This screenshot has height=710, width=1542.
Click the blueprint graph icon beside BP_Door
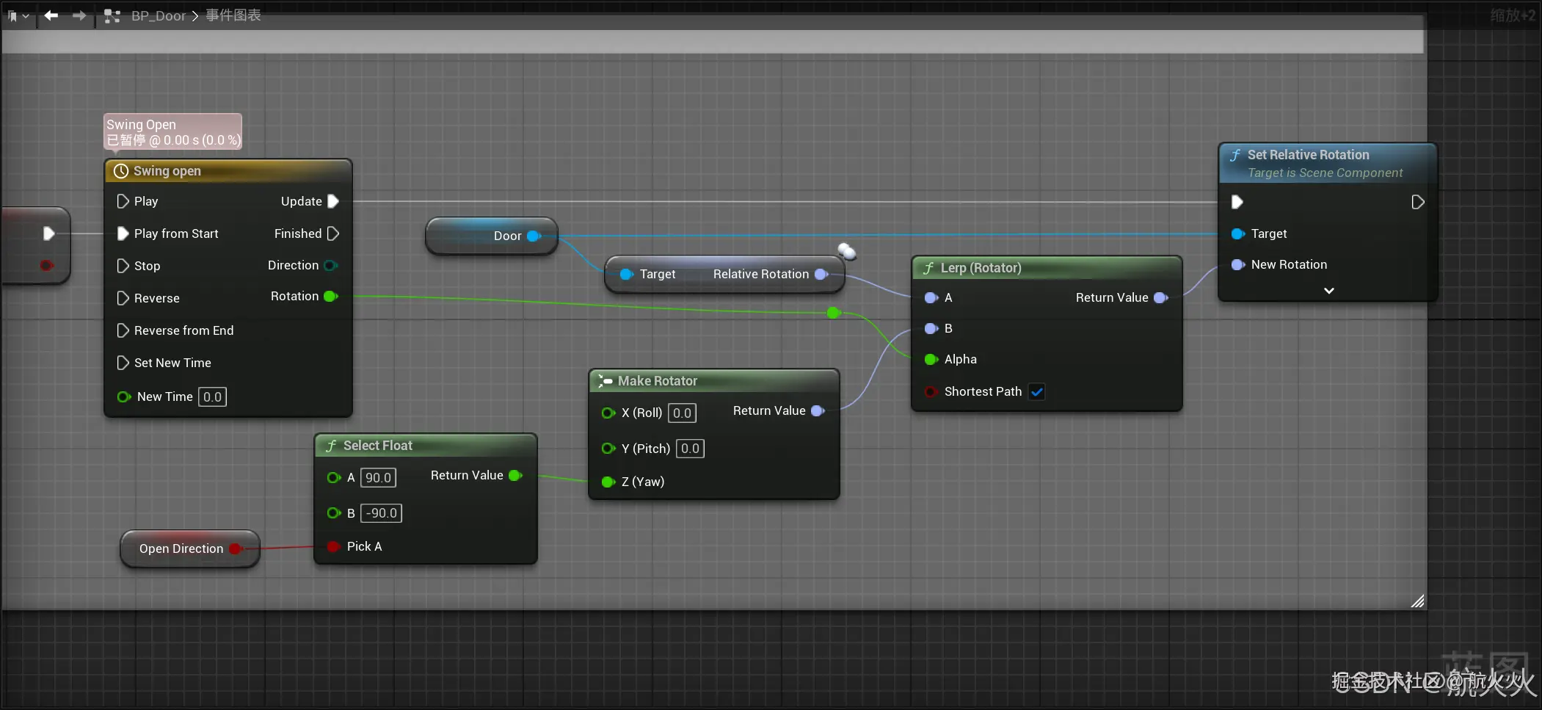(112, 15)
